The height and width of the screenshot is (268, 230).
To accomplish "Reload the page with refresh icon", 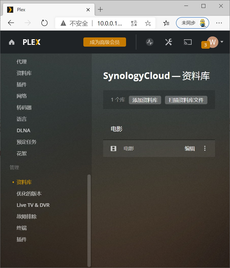I will coord(44,23).
